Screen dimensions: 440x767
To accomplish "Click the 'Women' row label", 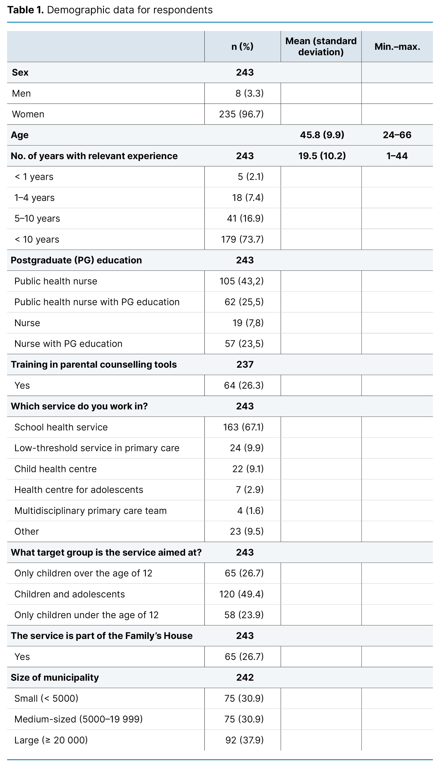I will coord(28,114).
